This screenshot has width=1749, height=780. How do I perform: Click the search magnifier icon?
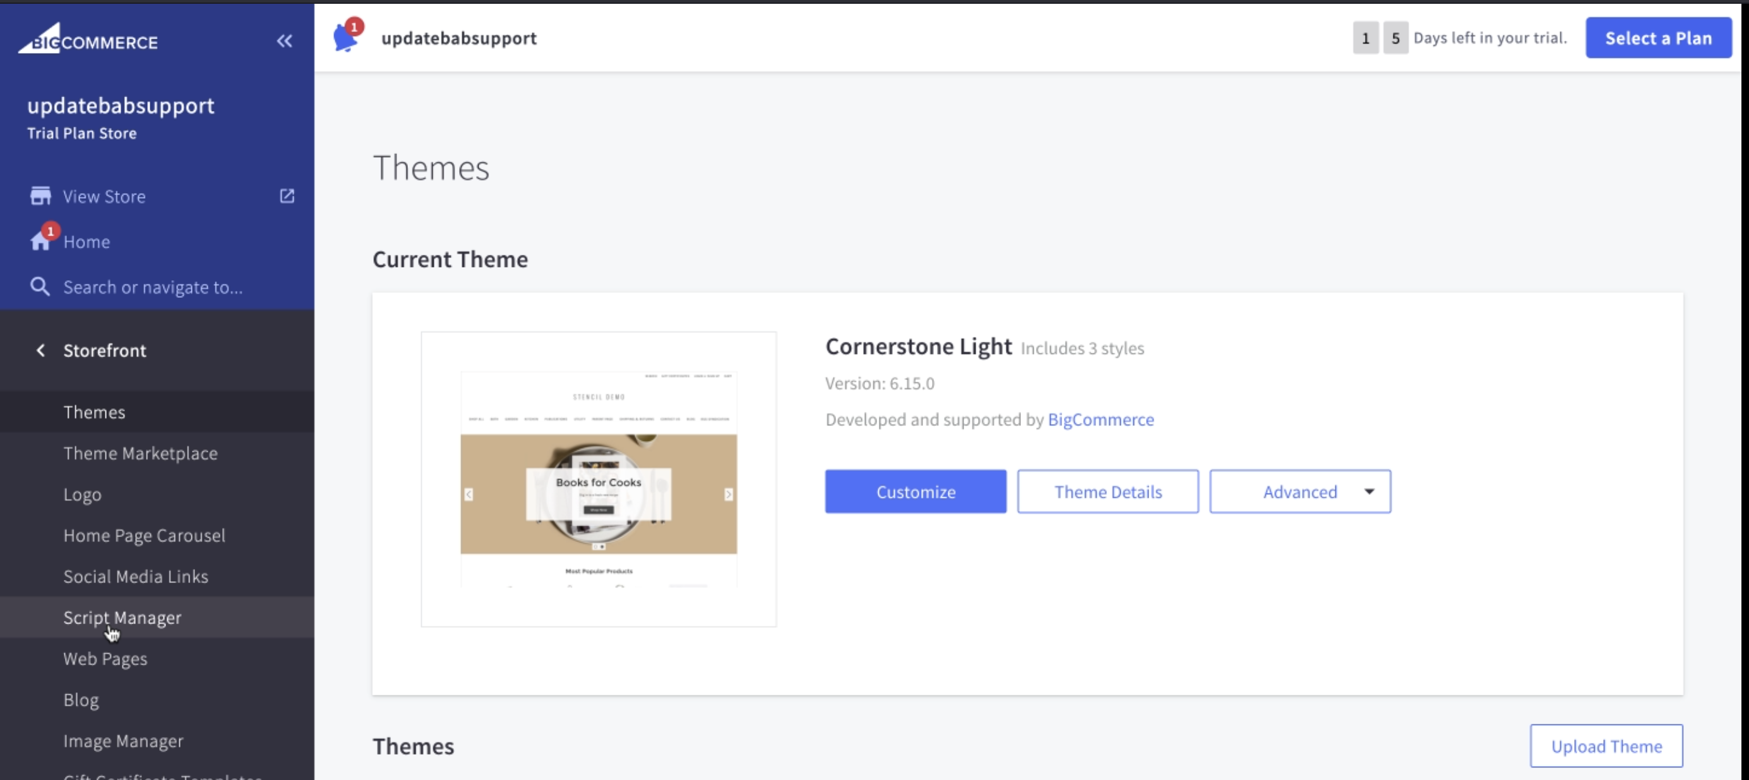coord(40,287)
